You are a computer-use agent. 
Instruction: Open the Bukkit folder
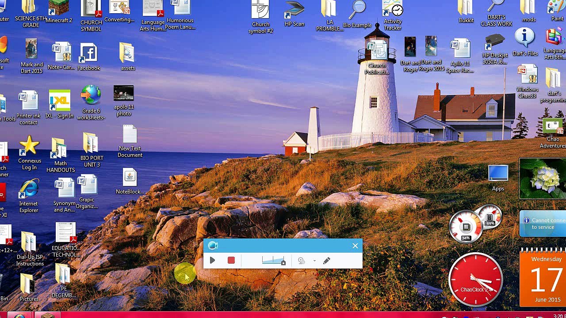coord(466,12)
